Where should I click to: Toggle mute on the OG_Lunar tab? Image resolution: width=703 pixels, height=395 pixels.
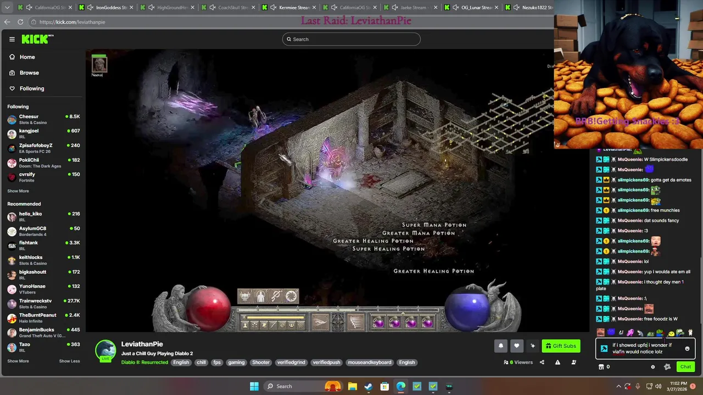(456, 8)
